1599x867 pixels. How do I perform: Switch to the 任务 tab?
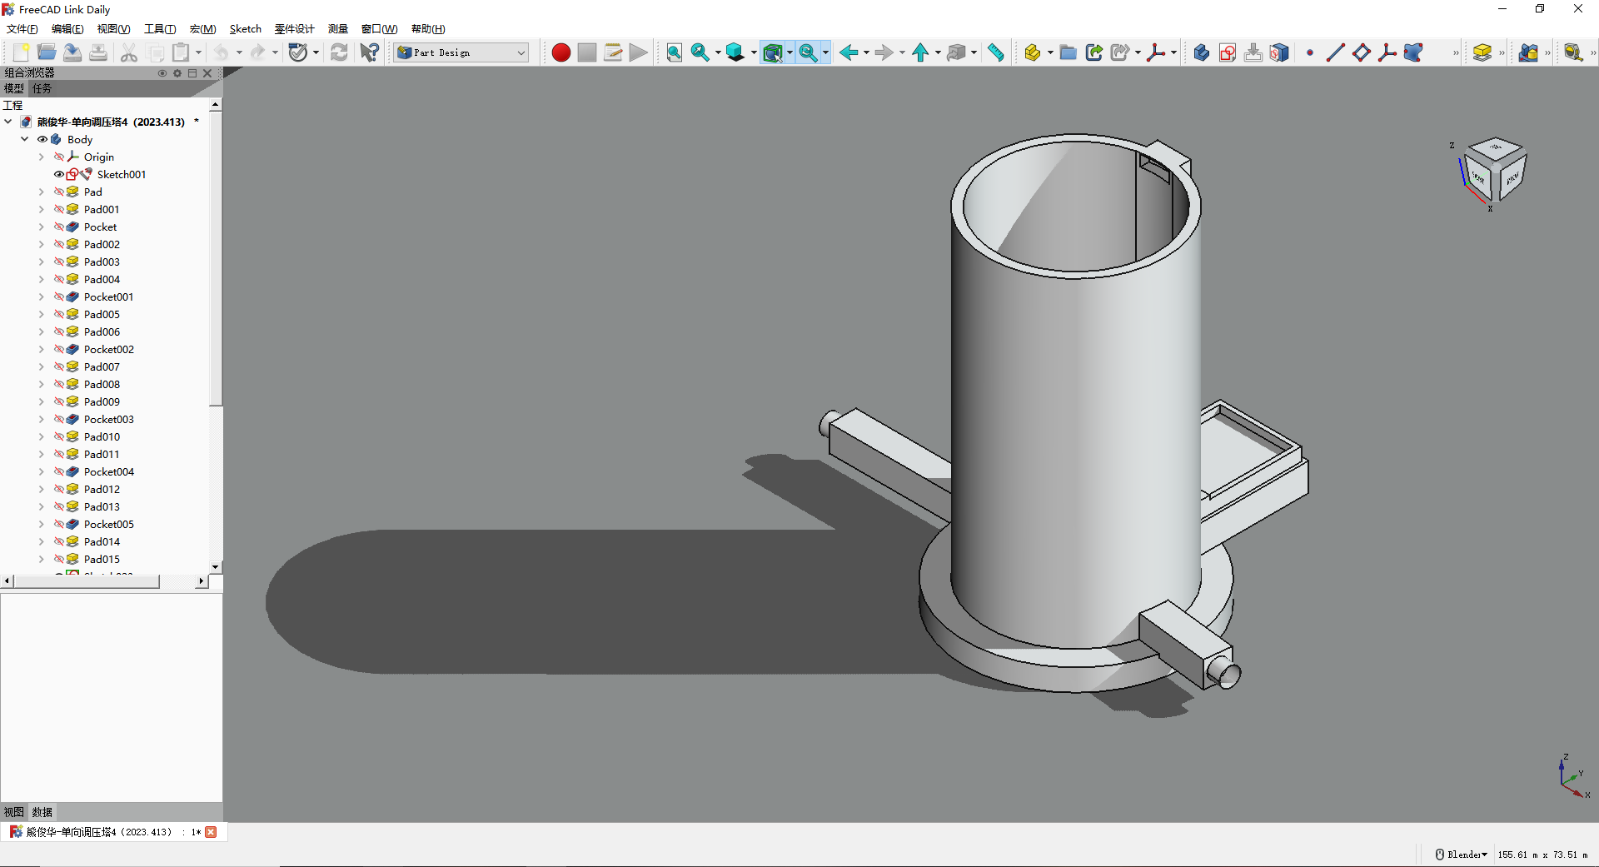(x=42, y=88)
